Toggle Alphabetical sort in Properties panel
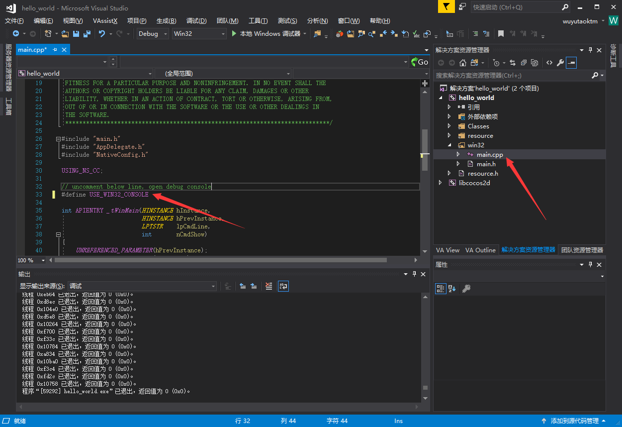 (x=452, y=288)
